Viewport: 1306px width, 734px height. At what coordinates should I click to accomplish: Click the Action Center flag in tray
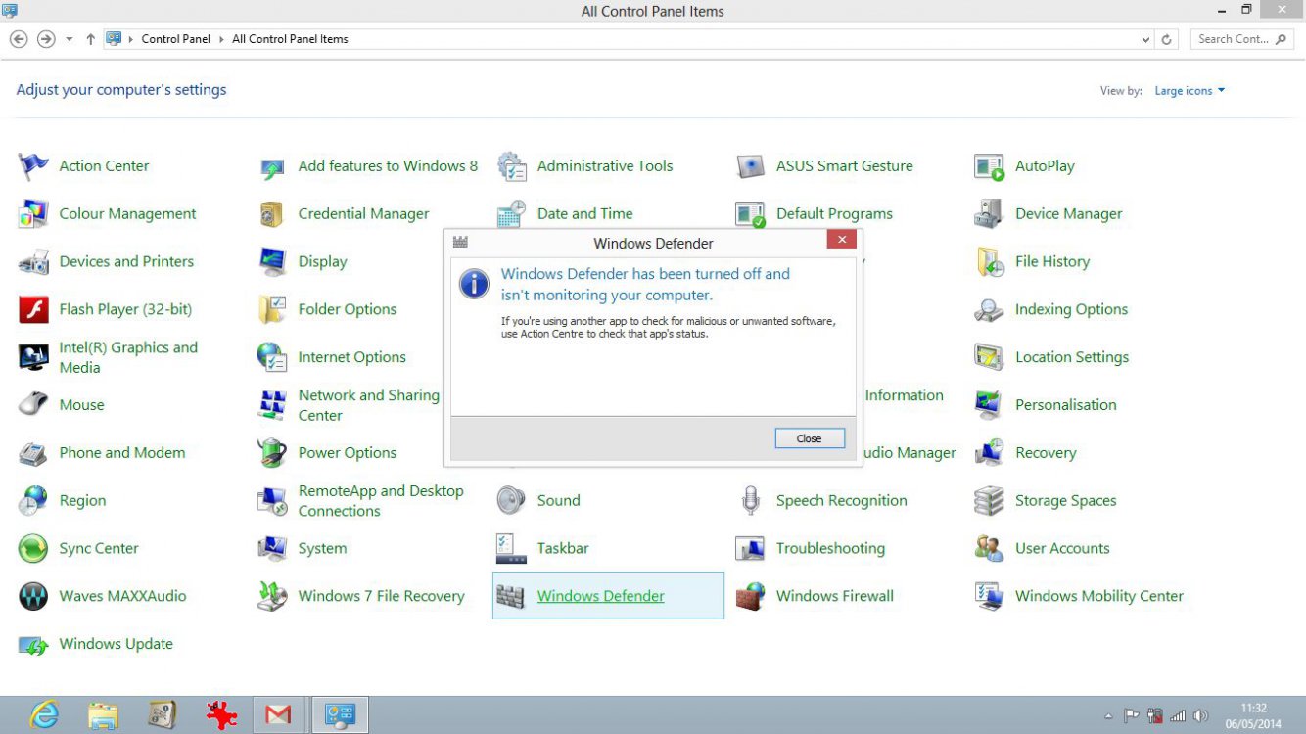1132,715
